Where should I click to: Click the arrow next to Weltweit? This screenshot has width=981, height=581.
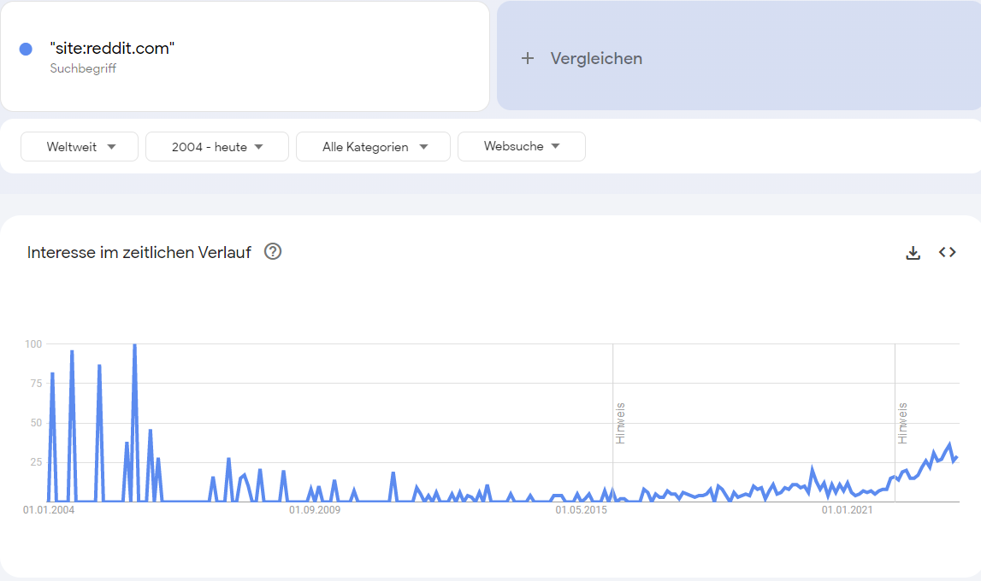pyautogui.click(x=111, y=147)
